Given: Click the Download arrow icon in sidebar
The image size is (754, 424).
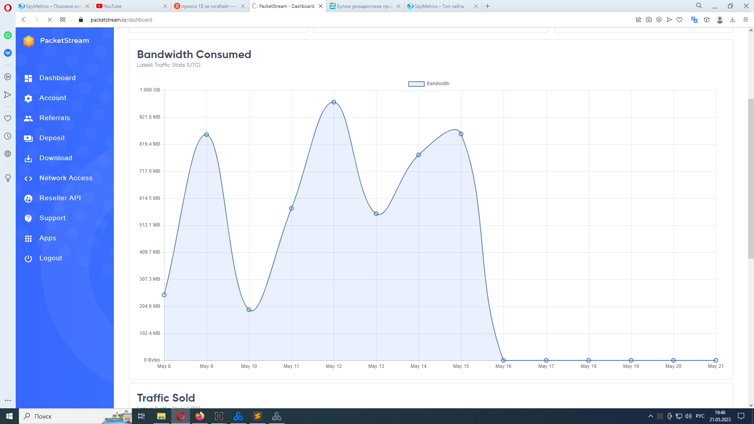Looking at the screenshot, I should coord(28,159).
